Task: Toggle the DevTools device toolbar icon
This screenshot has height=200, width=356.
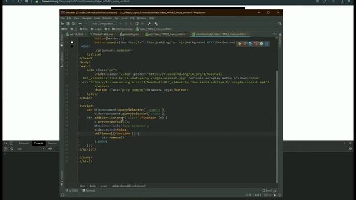Action: pyautogui.click(x=11, y=143)
